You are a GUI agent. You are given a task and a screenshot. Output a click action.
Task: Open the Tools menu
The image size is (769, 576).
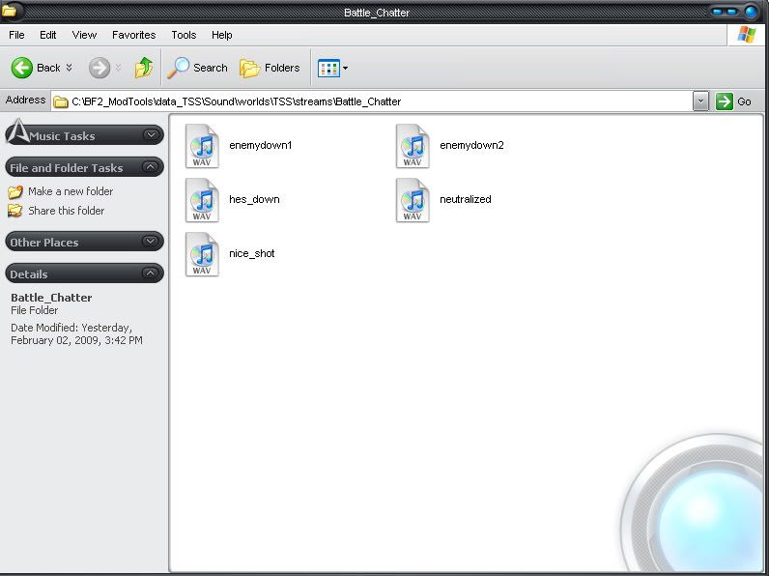(184, 35)
